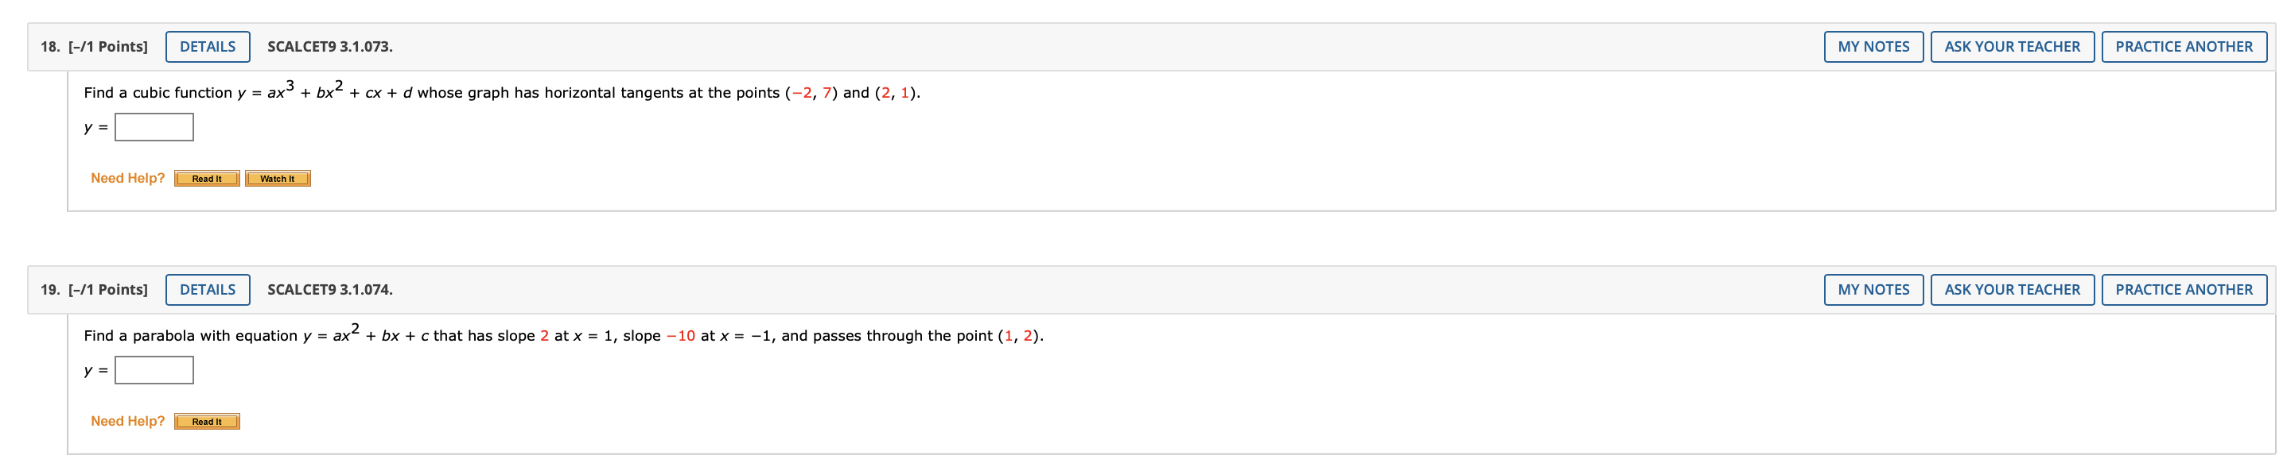Open DETAILS for exercise SCALCET9 3.1.074
2291x463 pixels.
tap(208, 289)
